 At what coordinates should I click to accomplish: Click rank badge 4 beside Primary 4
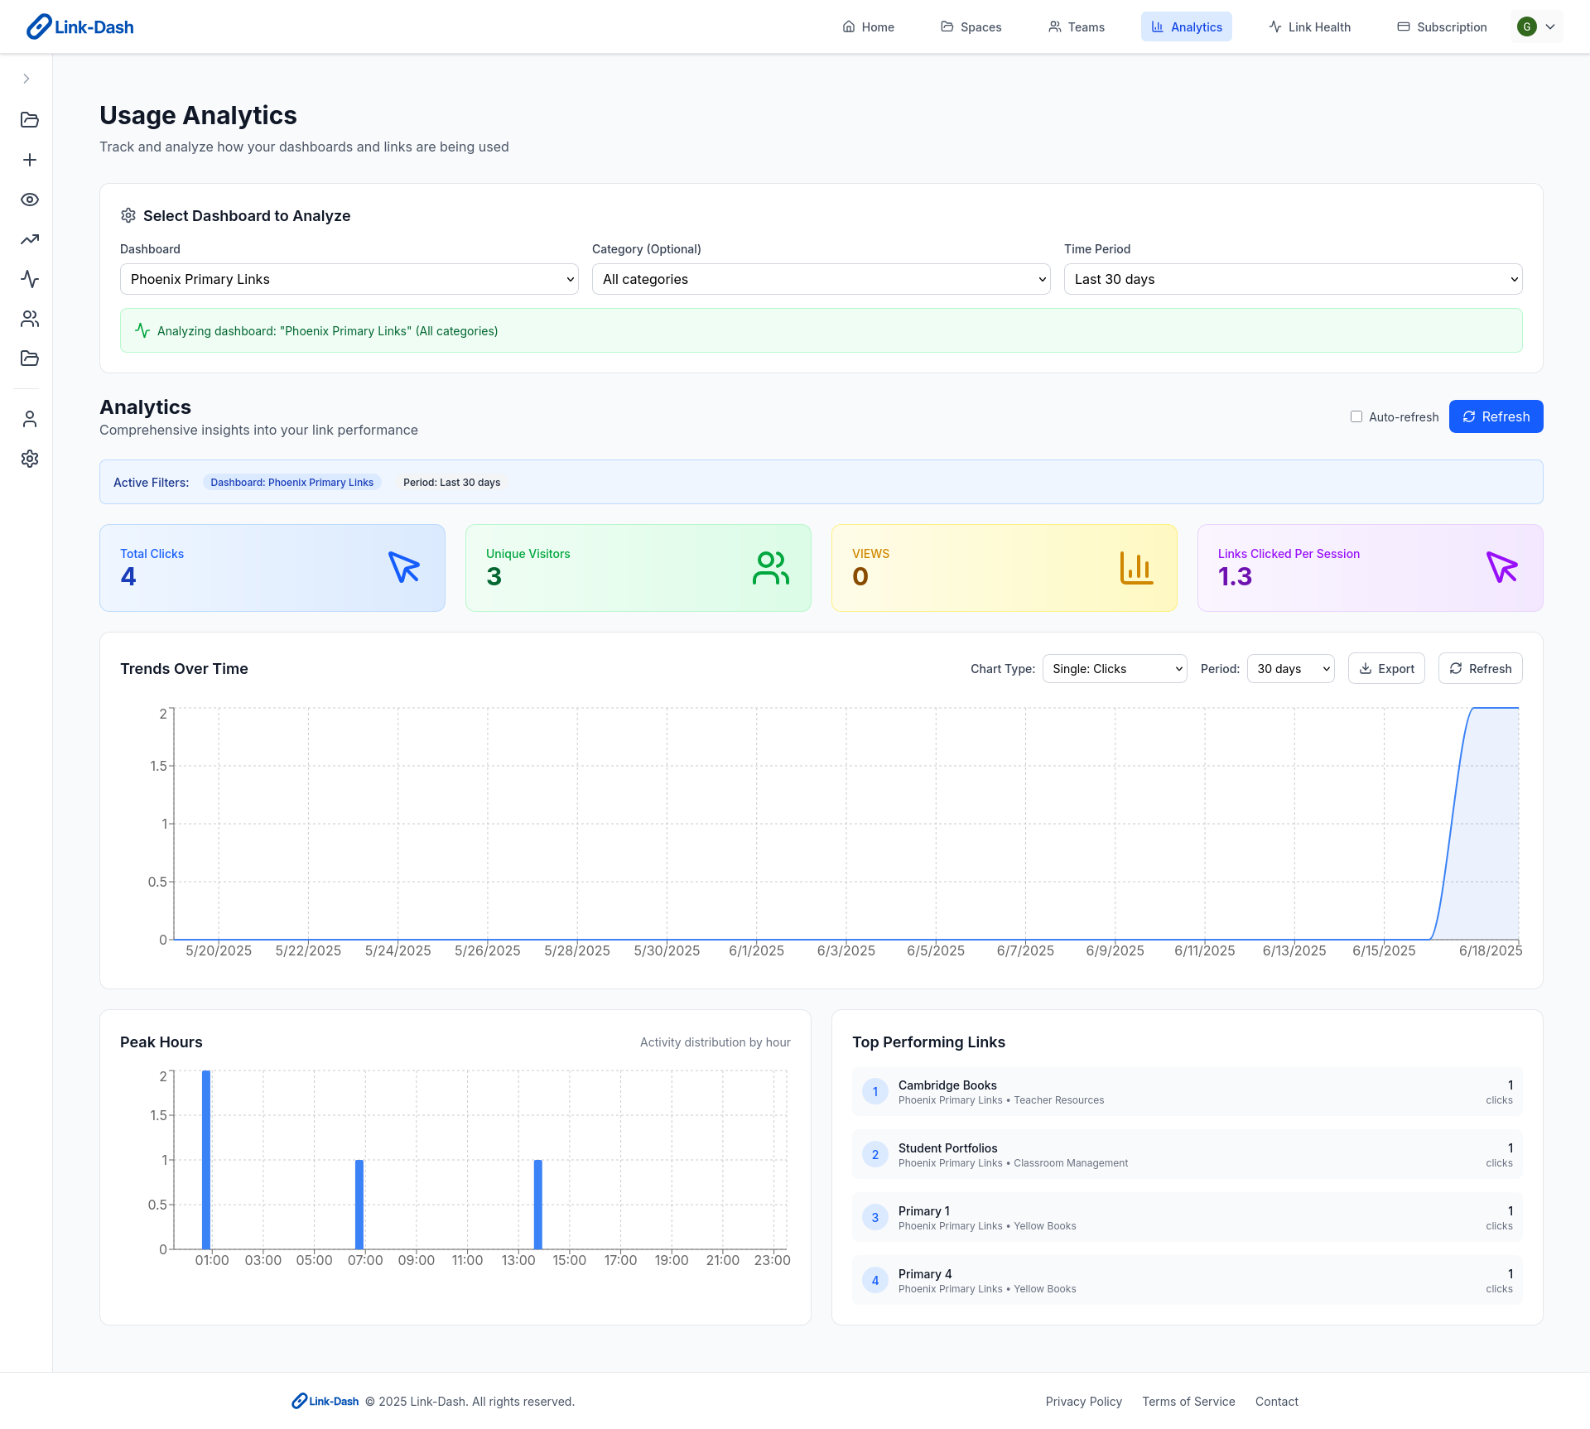click(x=875, y=1280)
